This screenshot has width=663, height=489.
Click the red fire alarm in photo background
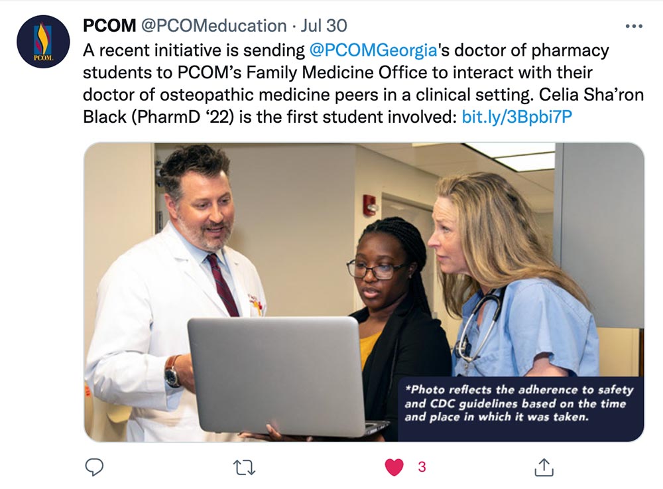[x=369, y=205]
